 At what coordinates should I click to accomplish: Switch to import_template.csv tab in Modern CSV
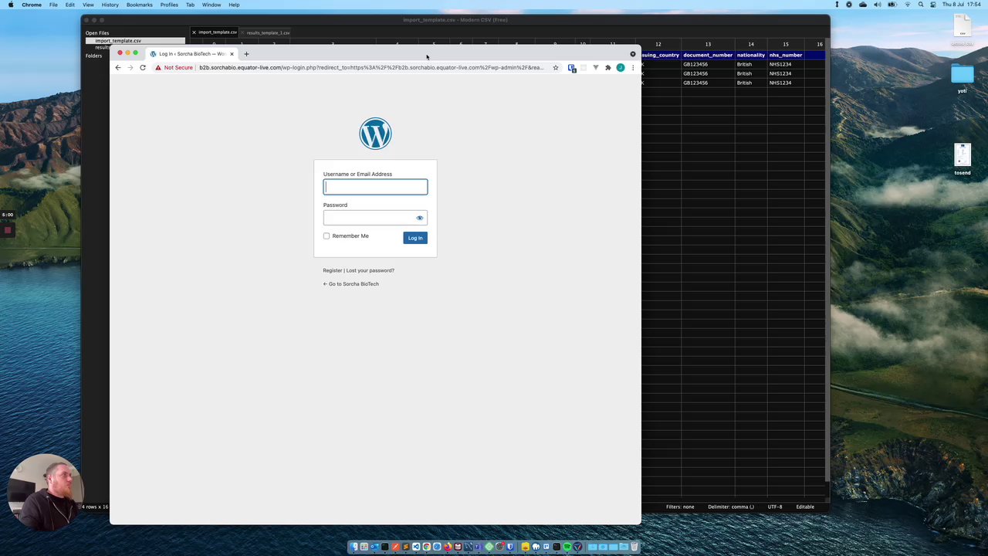click(x=217, y=32)
